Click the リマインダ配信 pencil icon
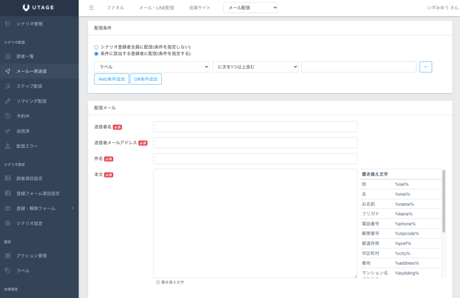 pyautogui.click(x=8, y=101)
